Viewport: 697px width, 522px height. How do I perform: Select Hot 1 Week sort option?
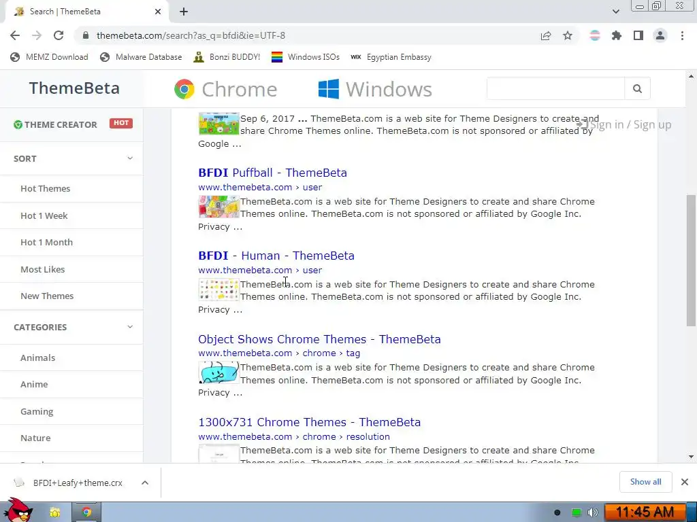tap(44, 215)
